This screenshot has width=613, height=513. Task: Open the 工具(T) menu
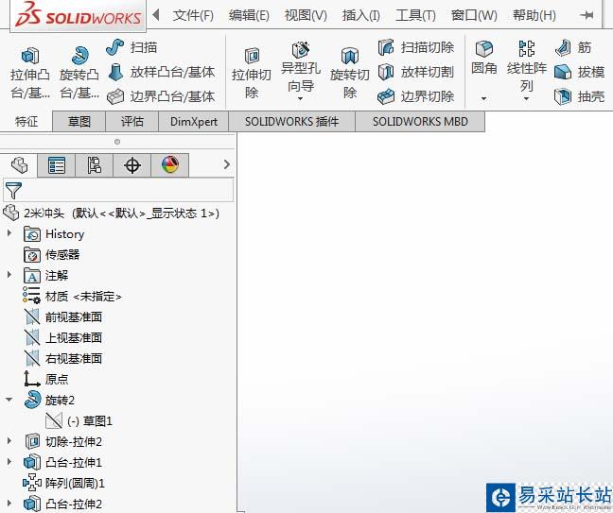tap(415, 15)
